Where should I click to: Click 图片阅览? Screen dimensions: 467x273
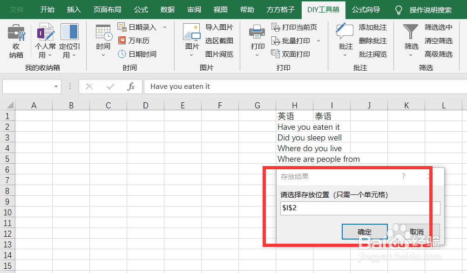click(x=219, y=54)
